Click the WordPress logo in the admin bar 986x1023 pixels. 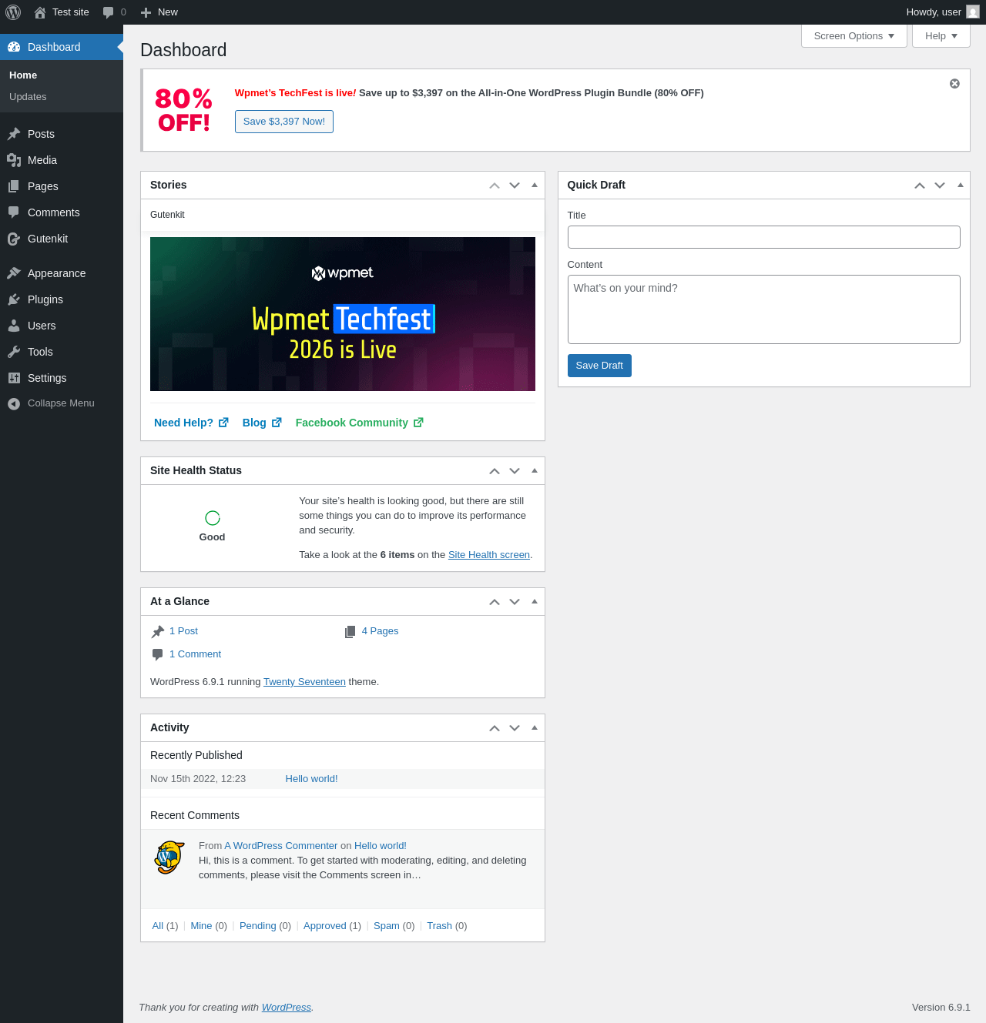click(13, 12)
